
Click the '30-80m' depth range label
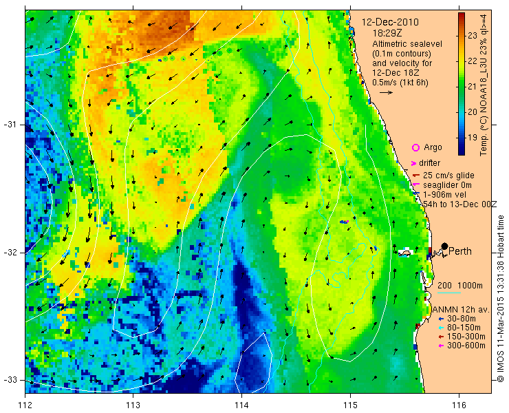pos(462,319)
